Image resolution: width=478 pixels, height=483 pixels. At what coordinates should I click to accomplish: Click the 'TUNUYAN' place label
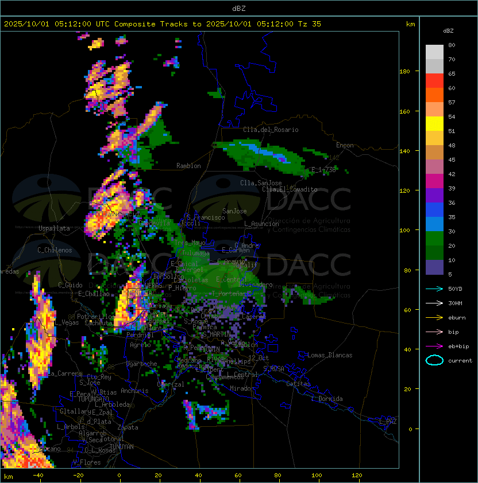point(122,447)
